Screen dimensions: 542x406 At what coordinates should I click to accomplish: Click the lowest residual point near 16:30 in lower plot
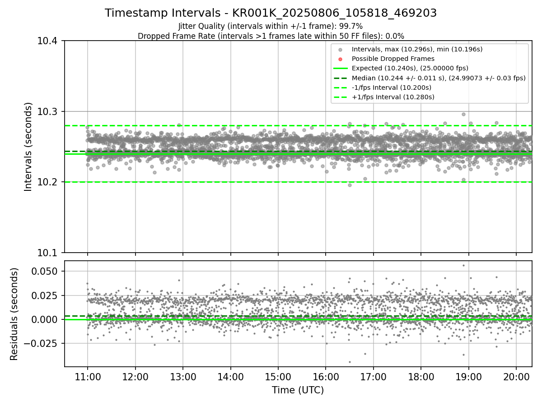click(350, 362)
